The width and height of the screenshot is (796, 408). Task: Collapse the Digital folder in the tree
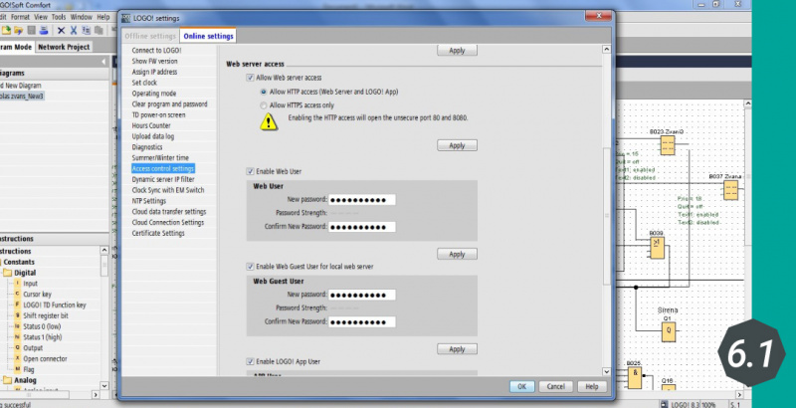pyautogui.click(x=7, y=273)
